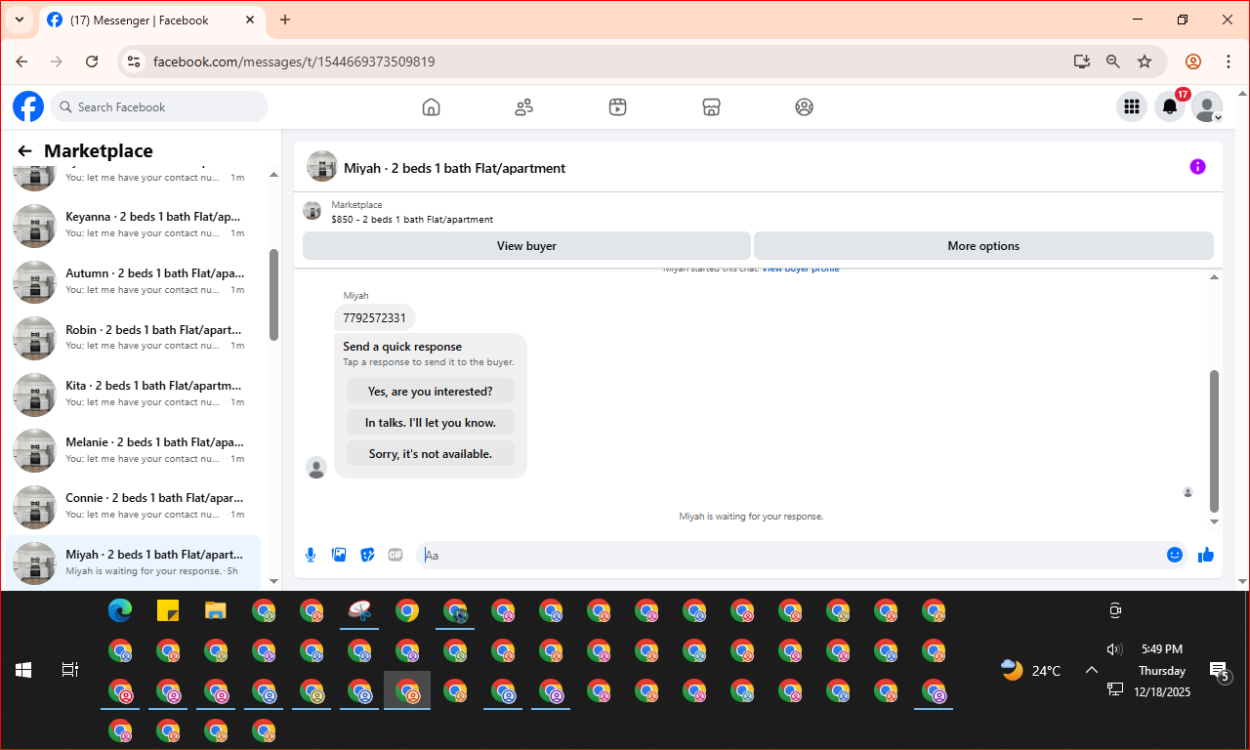
Task: Click the browser back arrow
Action: click(21, 62)
